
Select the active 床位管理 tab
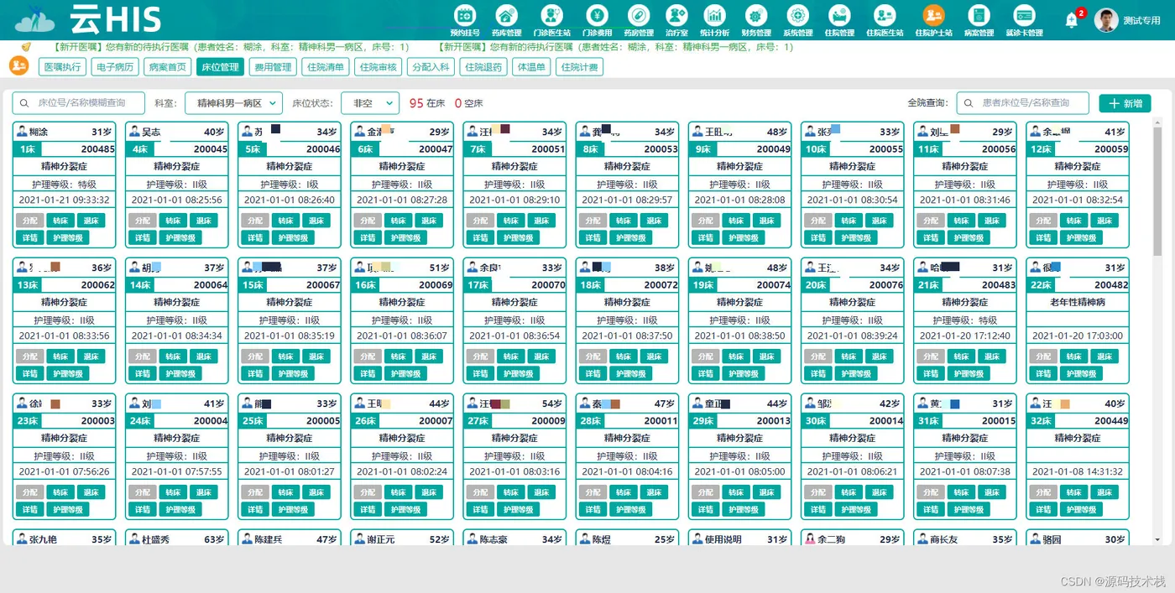220,67
